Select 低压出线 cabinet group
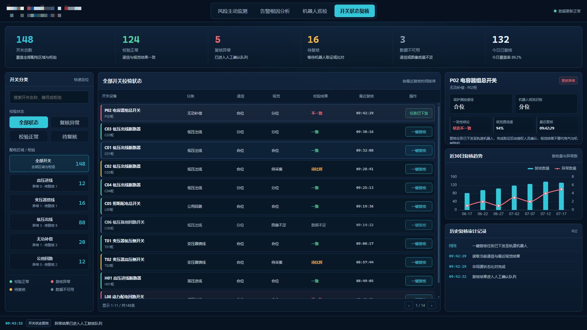 49,222
